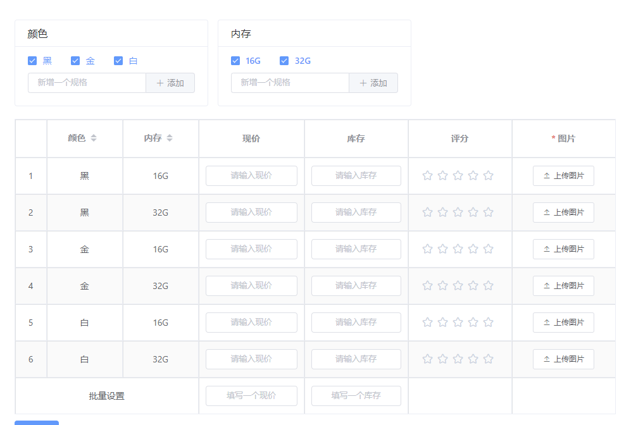Rate row 1 with five stars
624x425 pixels.
pos(489,175)
